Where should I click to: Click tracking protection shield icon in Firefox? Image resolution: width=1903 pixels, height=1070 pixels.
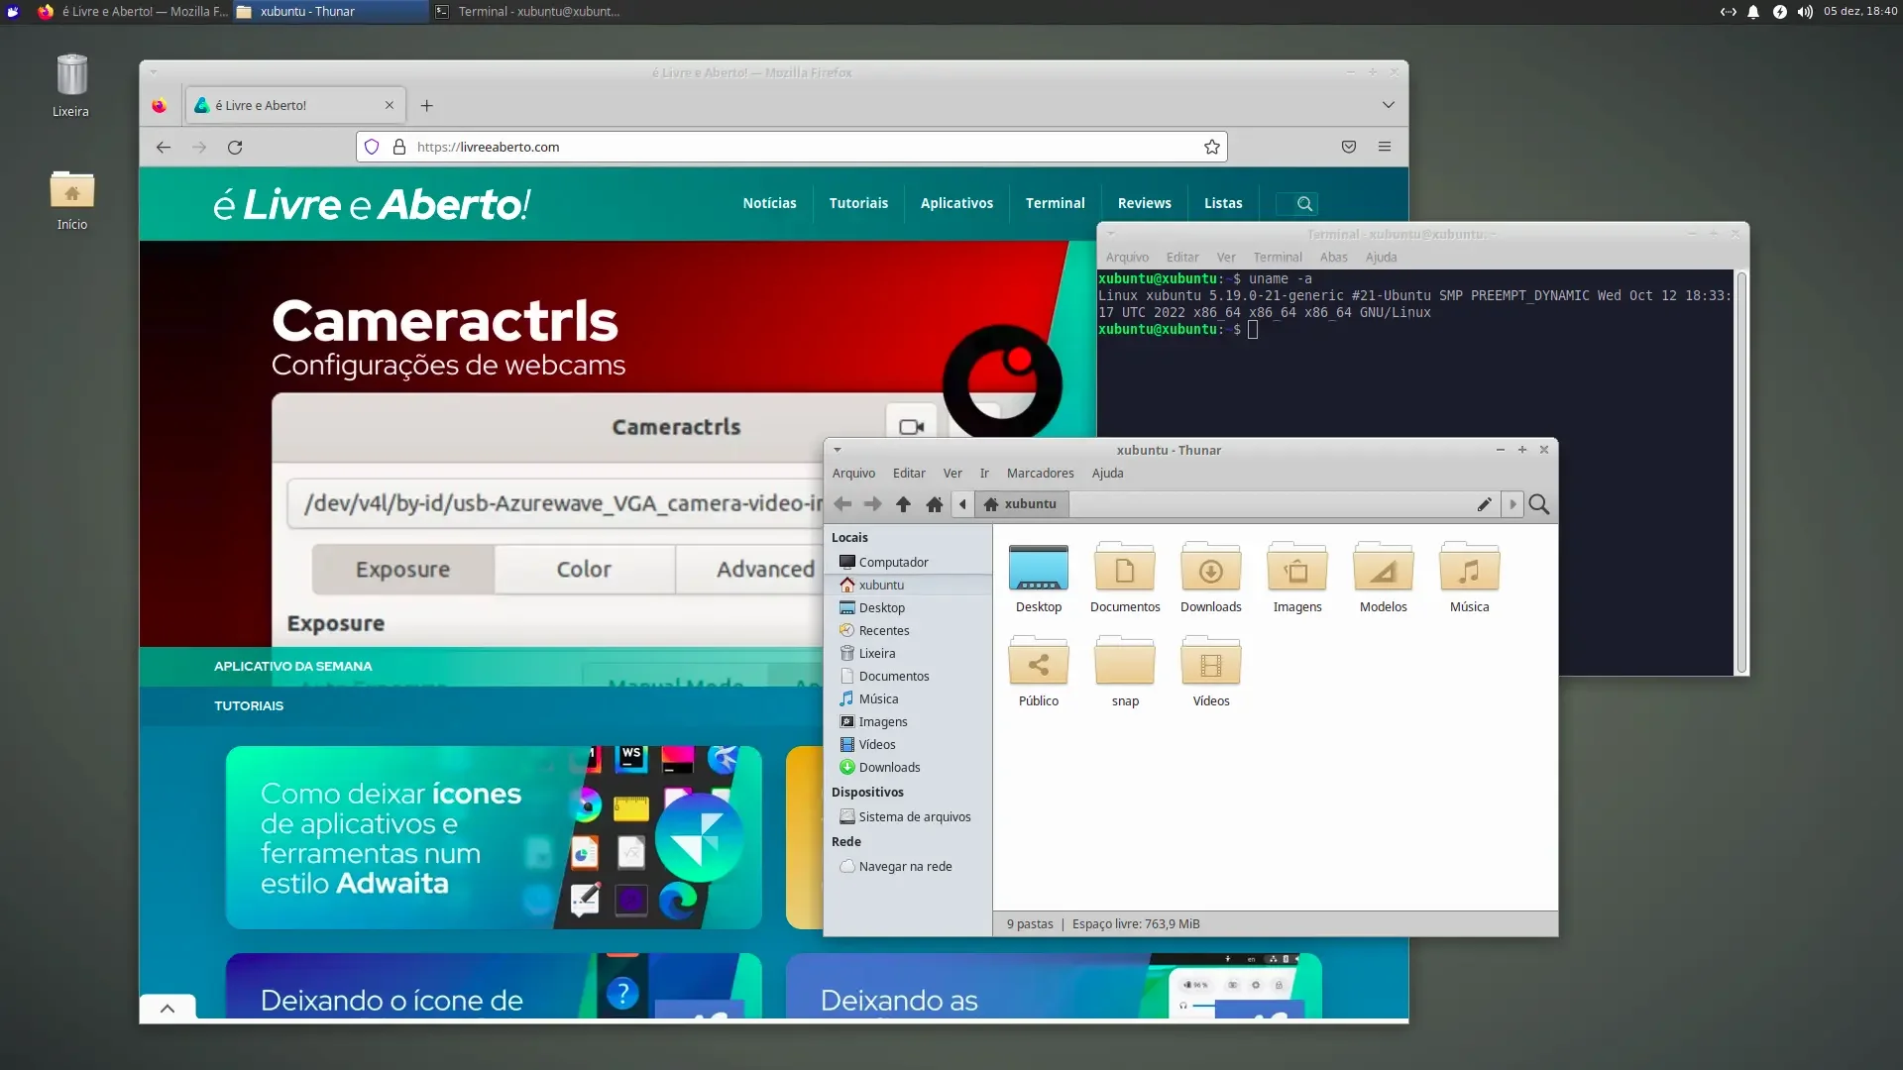point(372,147)
